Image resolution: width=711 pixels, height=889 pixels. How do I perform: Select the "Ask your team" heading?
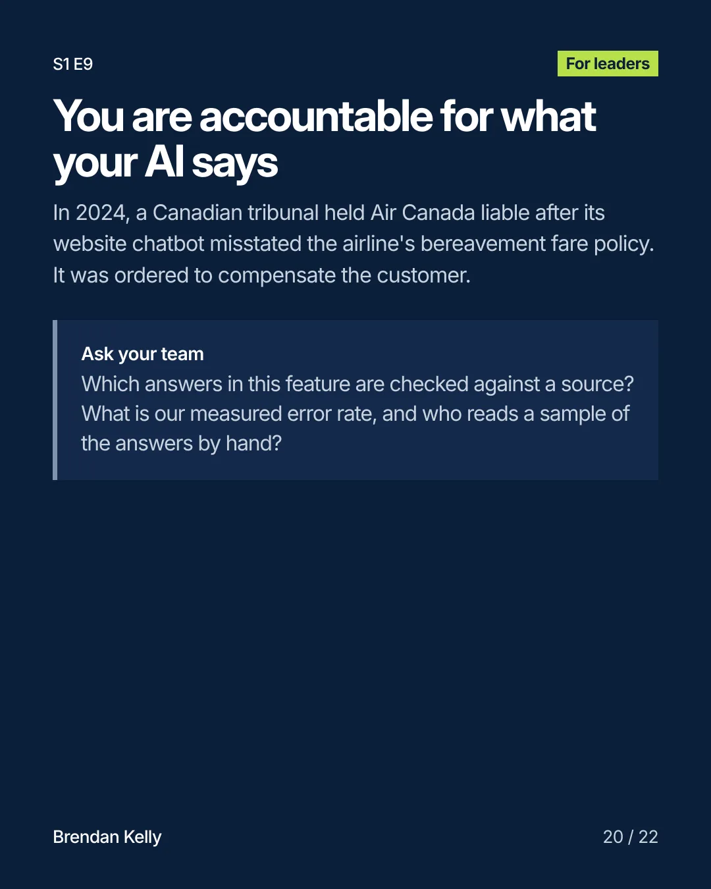[x=142, y=354]
